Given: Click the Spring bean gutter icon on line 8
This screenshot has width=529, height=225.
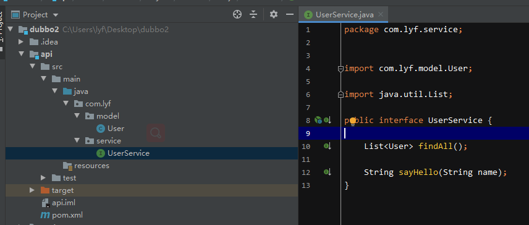Looking at the screenshot, I should [x=318, y=120].
